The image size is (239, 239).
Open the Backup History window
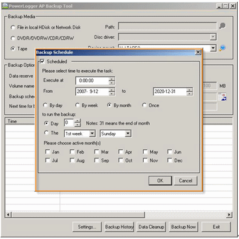point(119,227)
